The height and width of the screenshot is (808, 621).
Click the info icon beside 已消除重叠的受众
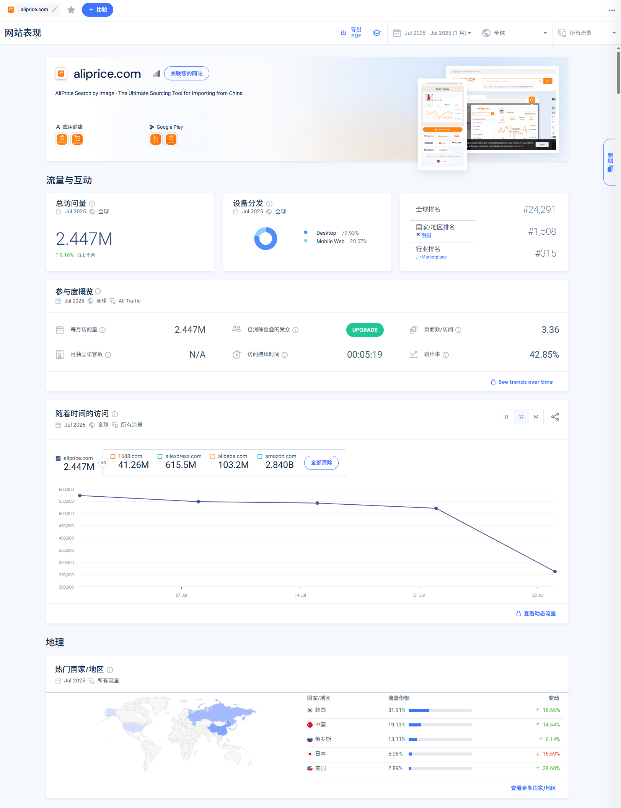(295, 330)
